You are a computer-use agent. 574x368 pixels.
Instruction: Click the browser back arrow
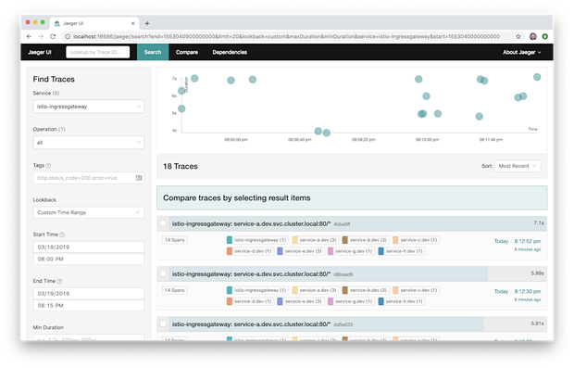point(29,36)
